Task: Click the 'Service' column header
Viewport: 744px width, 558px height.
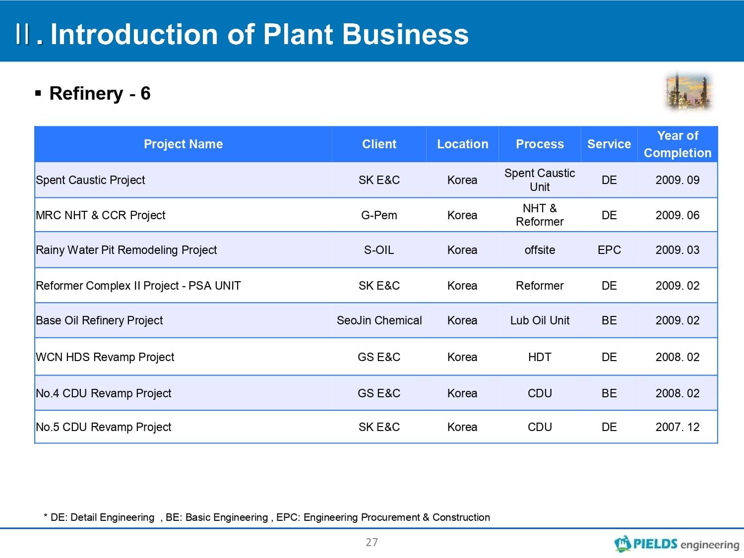Action: click(609, 144)
